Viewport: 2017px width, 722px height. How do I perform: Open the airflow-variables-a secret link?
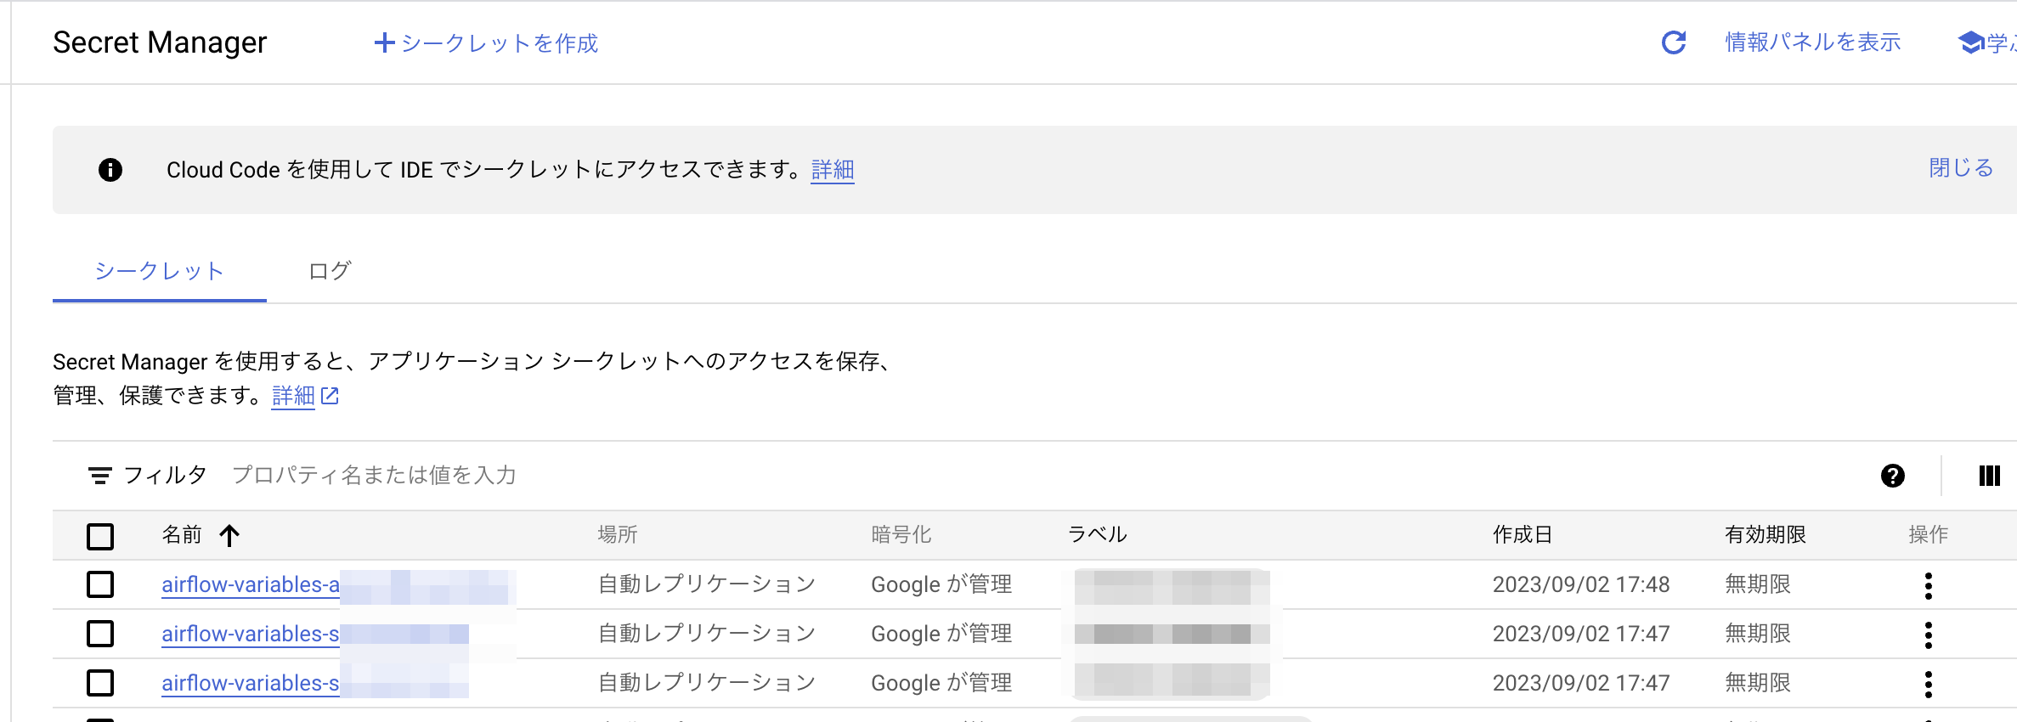(x=251, y=584)
